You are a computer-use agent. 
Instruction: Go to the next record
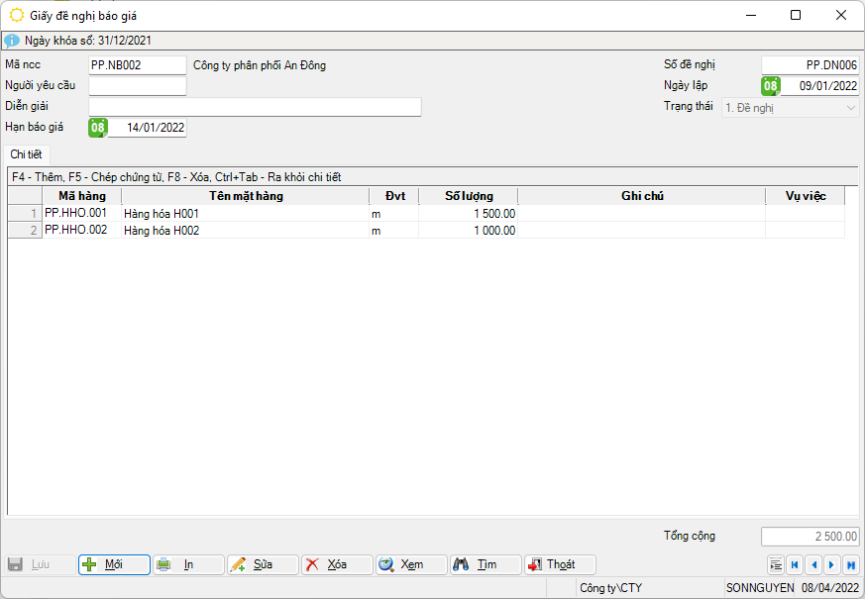tap(832, 565)
